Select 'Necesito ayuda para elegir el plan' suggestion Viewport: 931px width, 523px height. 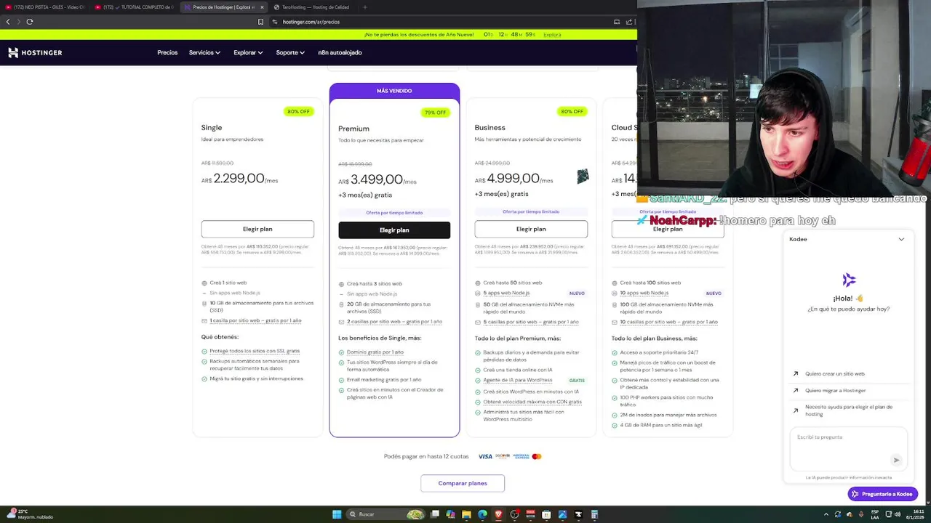pos(848,410)
